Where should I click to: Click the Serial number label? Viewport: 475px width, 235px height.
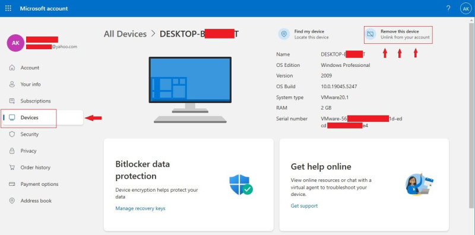(x=292, y=119)
